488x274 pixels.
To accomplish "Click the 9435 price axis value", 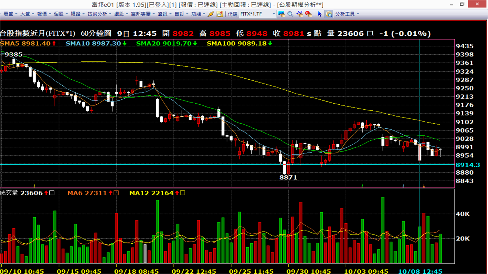I will click(x=464, y=46).
